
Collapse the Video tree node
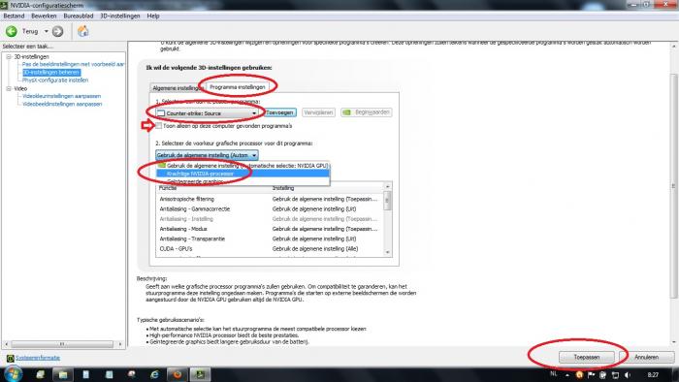click(x=9, y=88)
